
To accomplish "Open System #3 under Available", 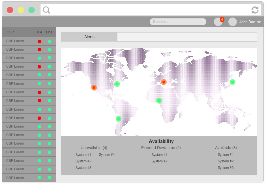I will (x=226, y=167).
